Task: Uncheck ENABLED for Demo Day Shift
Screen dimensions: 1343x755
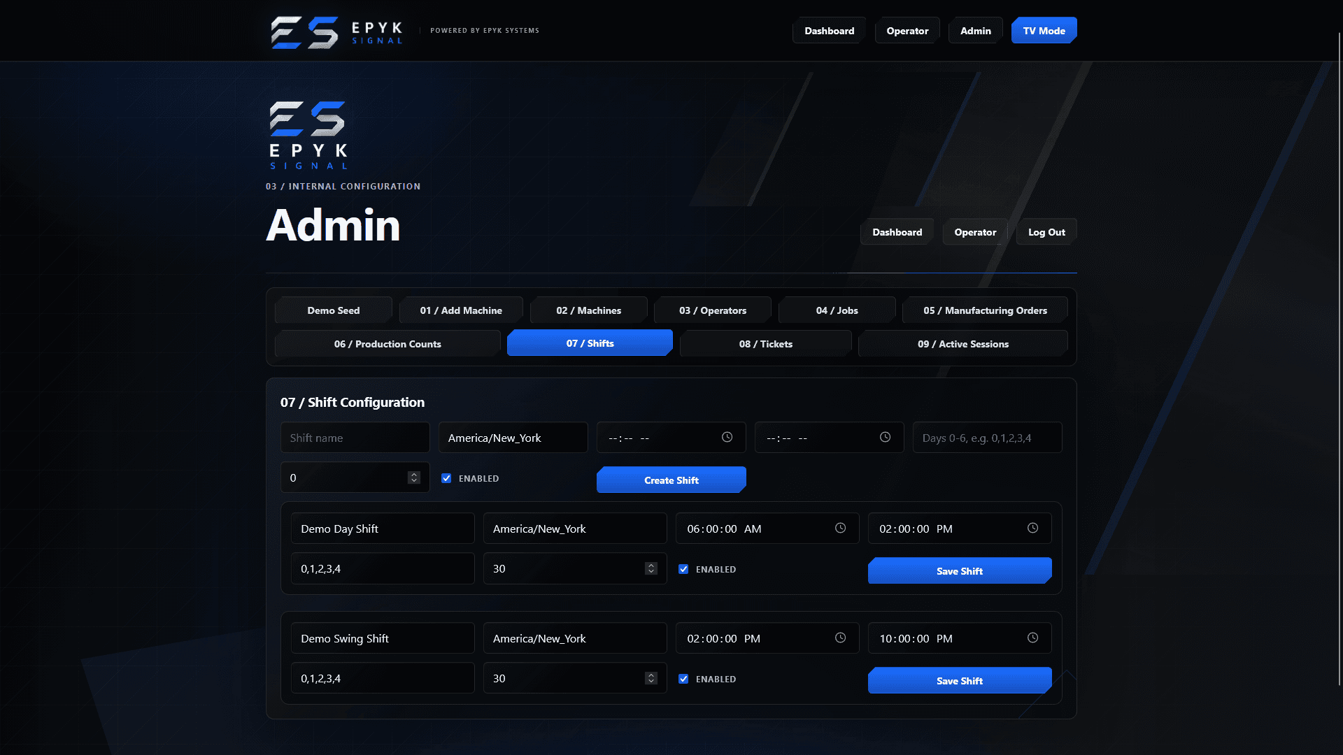Action: (x=683, y=569)
